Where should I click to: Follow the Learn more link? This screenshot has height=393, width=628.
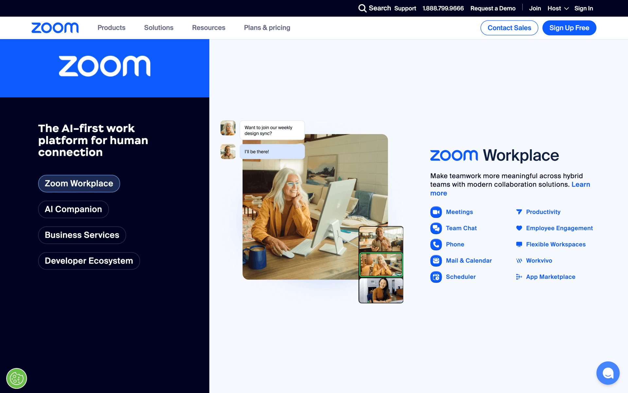581,184
